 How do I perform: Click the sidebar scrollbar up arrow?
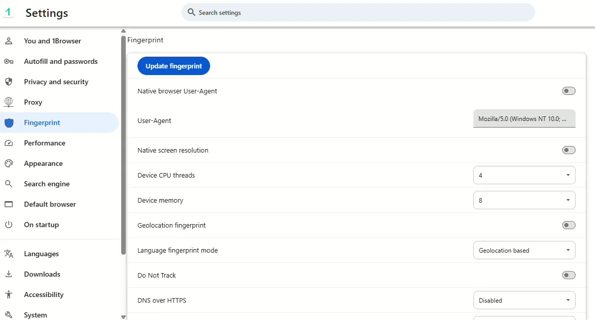pos(123,31)
